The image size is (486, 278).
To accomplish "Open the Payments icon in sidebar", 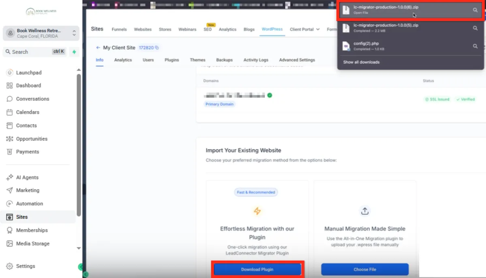I will click(x=10, y=152).
